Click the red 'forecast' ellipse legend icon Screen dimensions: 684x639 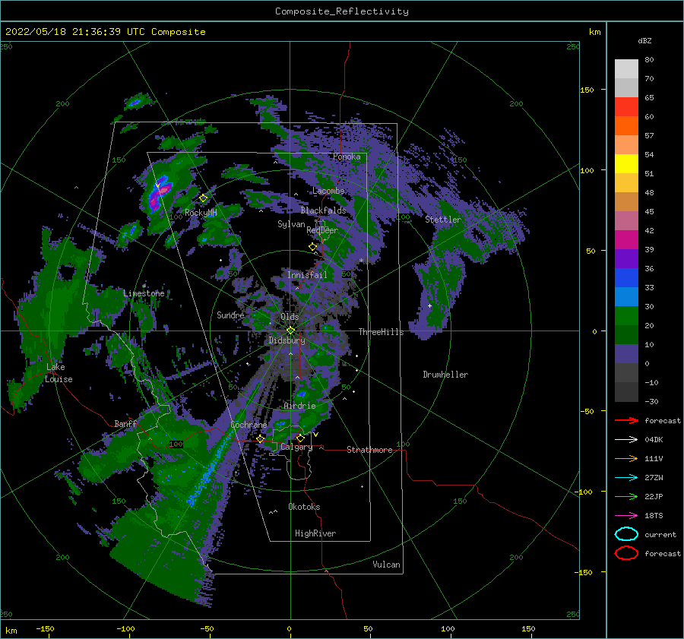coord(626,553)
